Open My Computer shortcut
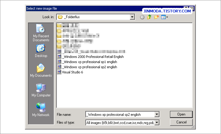Viewport: 221px width, 134px height. (x=41, y=90)
